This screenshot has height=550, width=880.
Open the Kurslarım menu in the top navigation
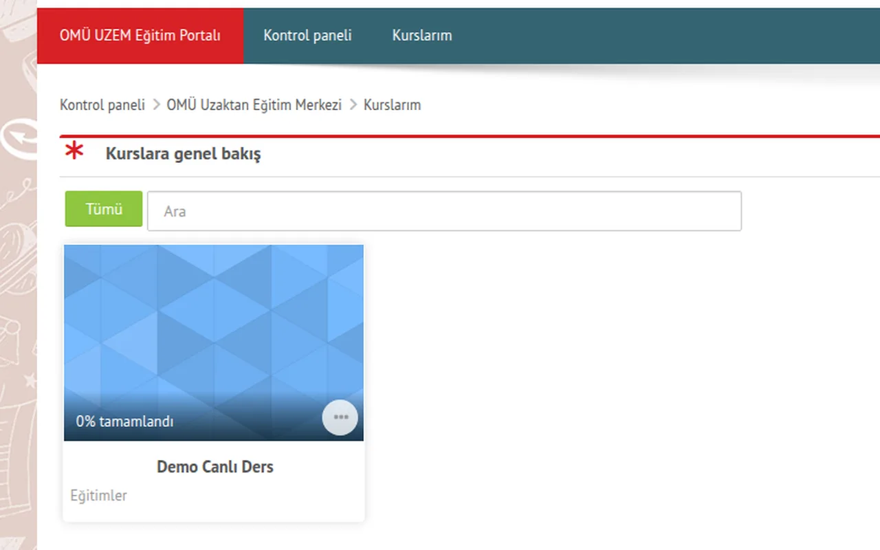point(422,36)
